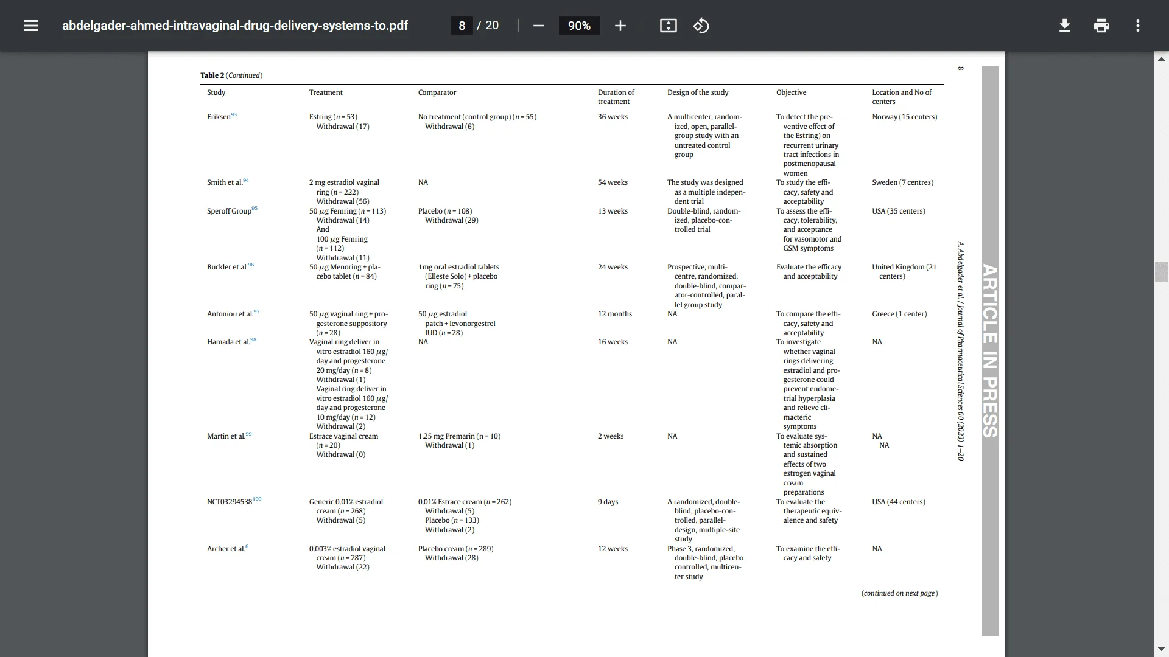Click the 'Table 2 (Continued)' caption
This screenshot has height=657, width=1169.
tap(231, 75)
